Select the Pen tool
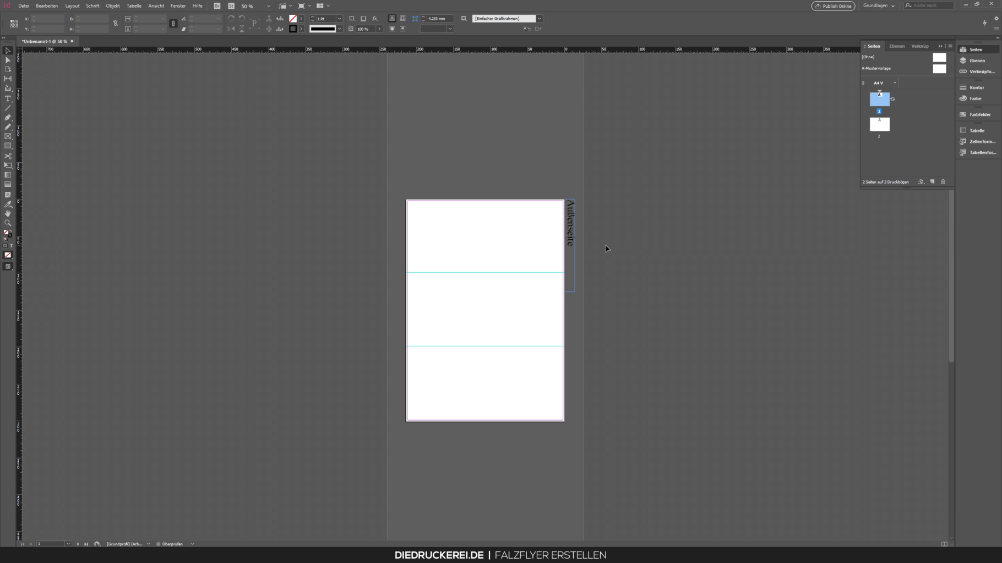 (x=8, y=117)
